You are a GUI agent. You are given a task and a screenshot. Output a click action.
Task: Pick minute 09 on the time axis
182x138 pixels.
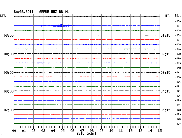[101, 131]
